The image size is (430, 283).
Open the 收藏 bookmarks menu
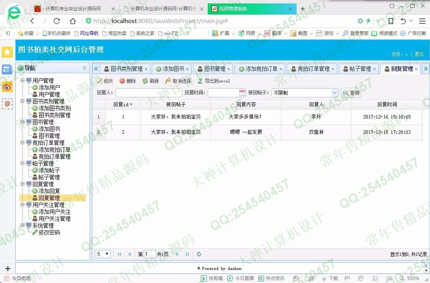pyautogui.click(x=28, y=33)
